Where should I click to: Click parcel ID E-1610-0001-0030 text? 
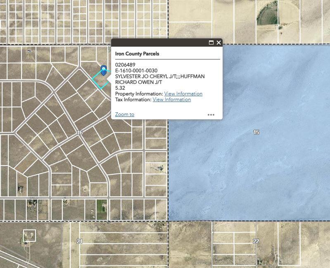pos(136,71)
